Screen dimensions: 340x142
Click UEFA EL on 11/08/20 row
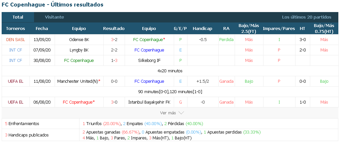tap(16, 81)
